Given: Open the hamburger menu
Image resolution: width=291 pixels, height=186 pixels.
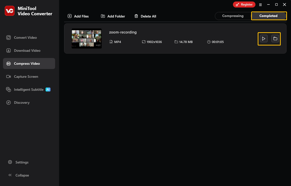Looking at the screenshot, I should click(x=260, y=4).
